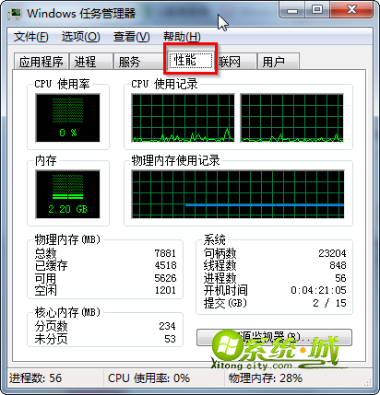Click the resize grip in the status bar corner

click(x=368, y=381)
